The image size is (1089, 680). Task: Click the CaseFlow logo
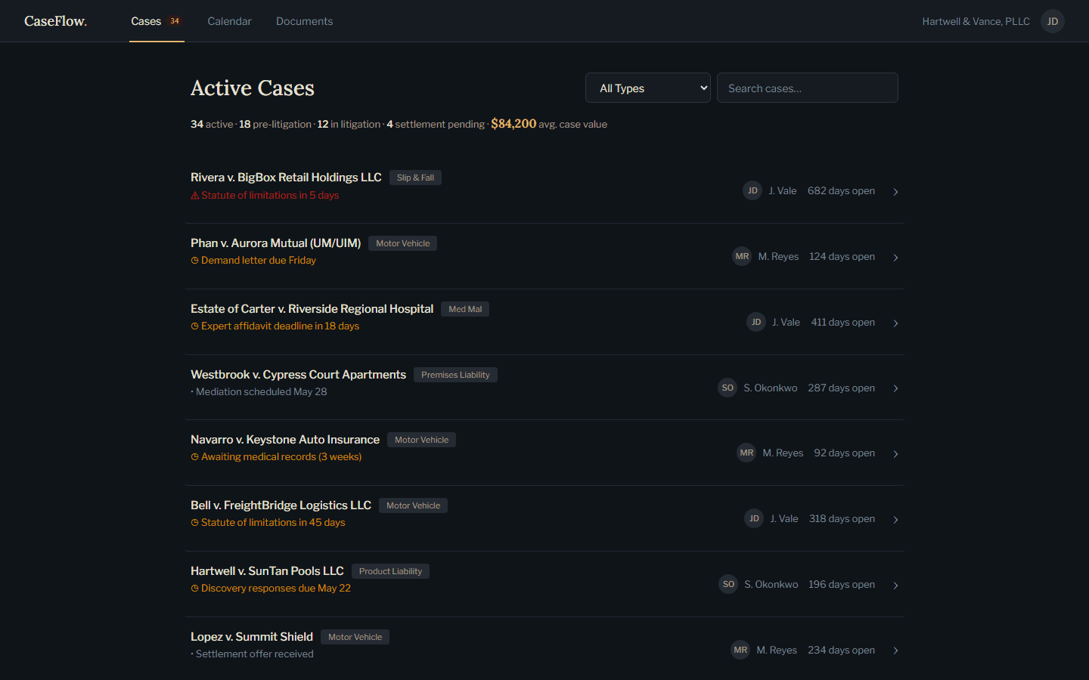(x=55, y=21)
